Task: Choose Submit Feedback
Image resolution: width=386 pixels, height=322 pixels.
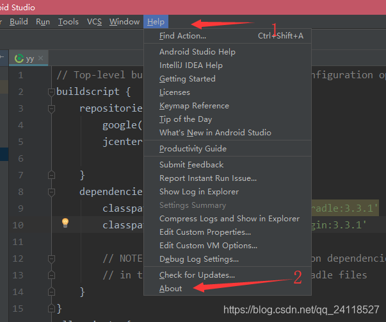Action: pyautogui.click(x=227, y=165)
